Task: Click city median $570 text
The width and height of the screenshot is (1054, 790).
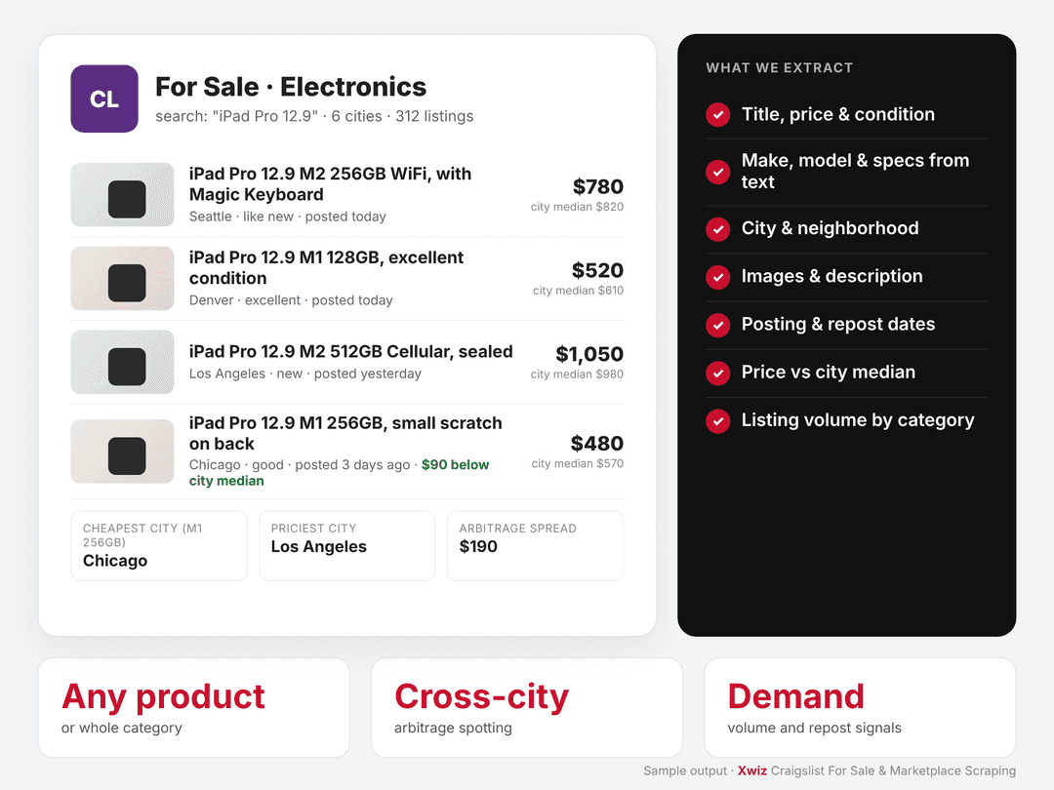Action: (x=578, y=463)
